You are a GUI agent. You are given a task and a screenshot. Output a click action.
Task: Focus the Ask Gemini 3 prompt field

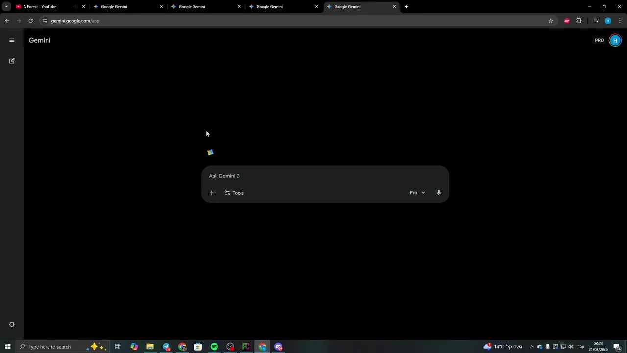tap(325, 176)
